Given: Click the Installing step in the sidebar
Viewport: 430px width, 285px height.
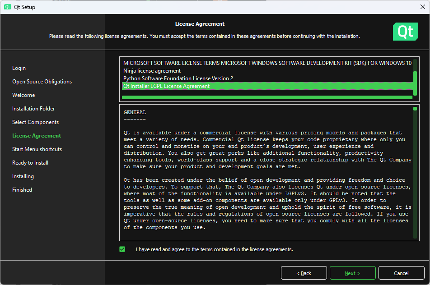Looking at the screenshot, I should 23,176.
